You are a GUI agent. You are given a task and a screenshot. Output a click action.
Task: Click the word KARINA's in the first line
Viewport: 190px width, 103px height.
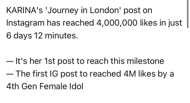pyautogui.click(x=25, y=10)
